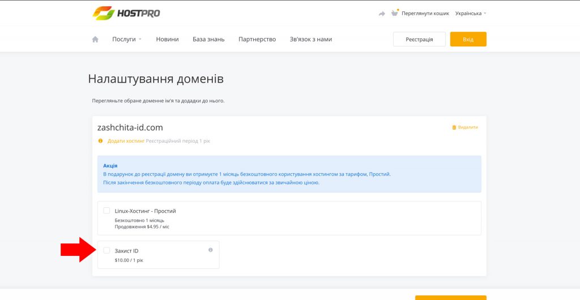Enable the Linux-Хостинг - Простий checkbox
Image resolution: width=580 pixels, height=300 pixels.
tap(106, 211)
